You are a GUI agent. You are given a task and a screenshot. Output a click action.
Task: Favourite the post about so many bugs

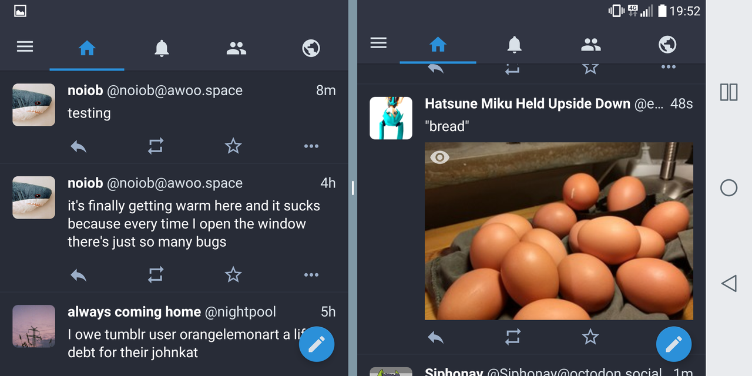click(x=233, y=274)
